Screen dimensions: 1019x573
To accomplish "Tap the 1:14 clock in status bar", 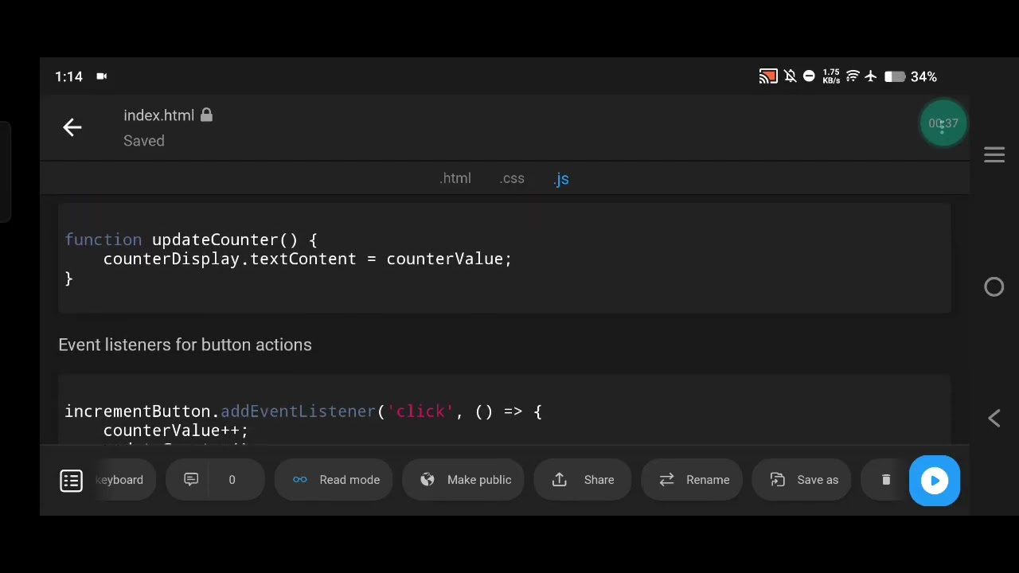I will click(68, 76).
